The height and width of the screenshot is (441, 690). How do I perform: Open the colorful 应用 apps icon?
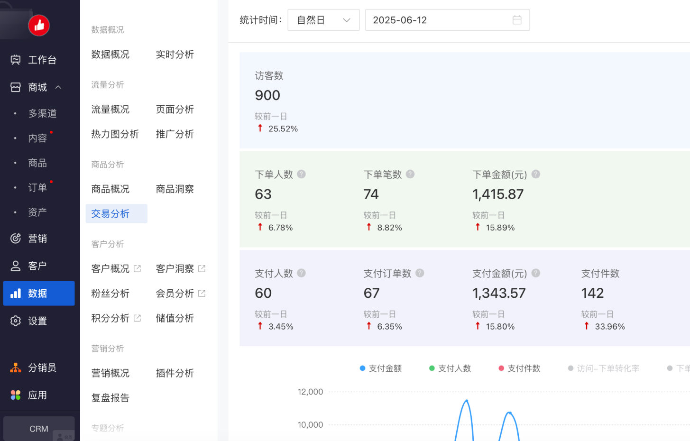point(15,395)
